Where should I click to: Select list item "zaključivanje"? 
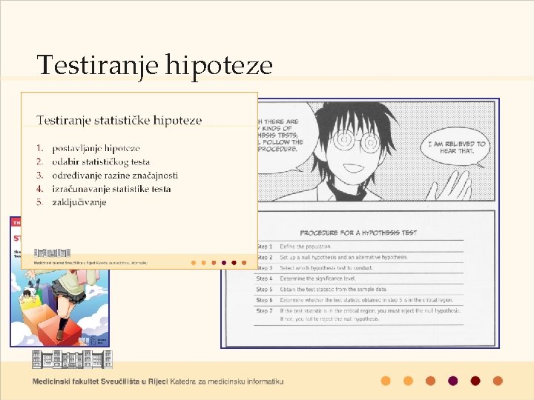(x=79, y=202)
